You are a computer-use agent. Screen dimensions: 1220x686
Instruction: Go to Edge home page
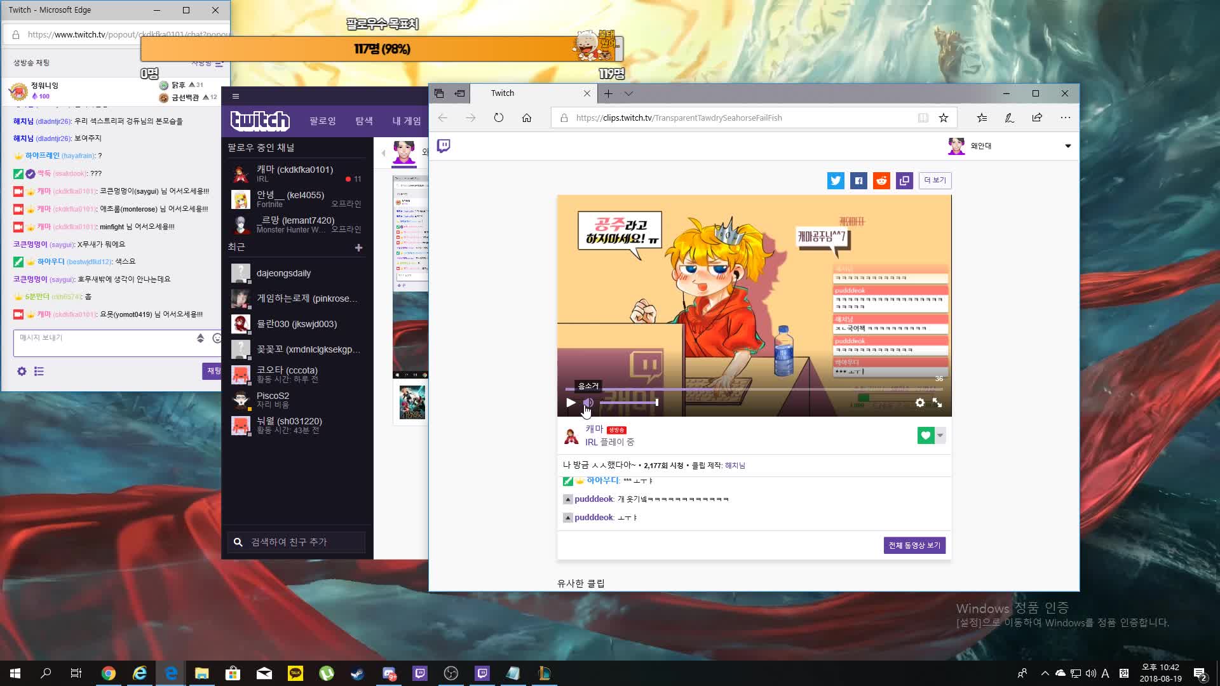click(x=527, y=118)
